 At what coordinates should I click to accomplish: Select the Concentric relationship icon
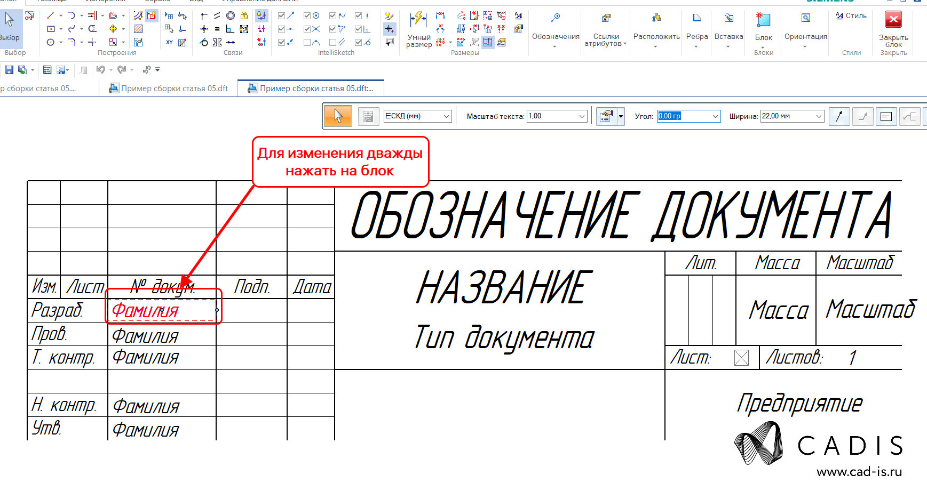pyautogui.click(x=231, y=15)
